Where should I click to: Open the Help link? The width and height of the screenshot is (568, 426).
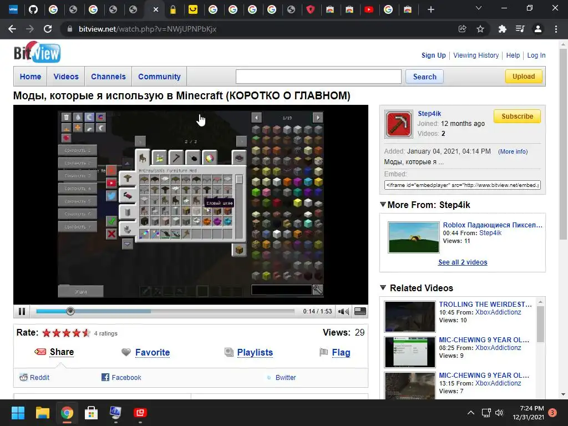click(513, 55)
